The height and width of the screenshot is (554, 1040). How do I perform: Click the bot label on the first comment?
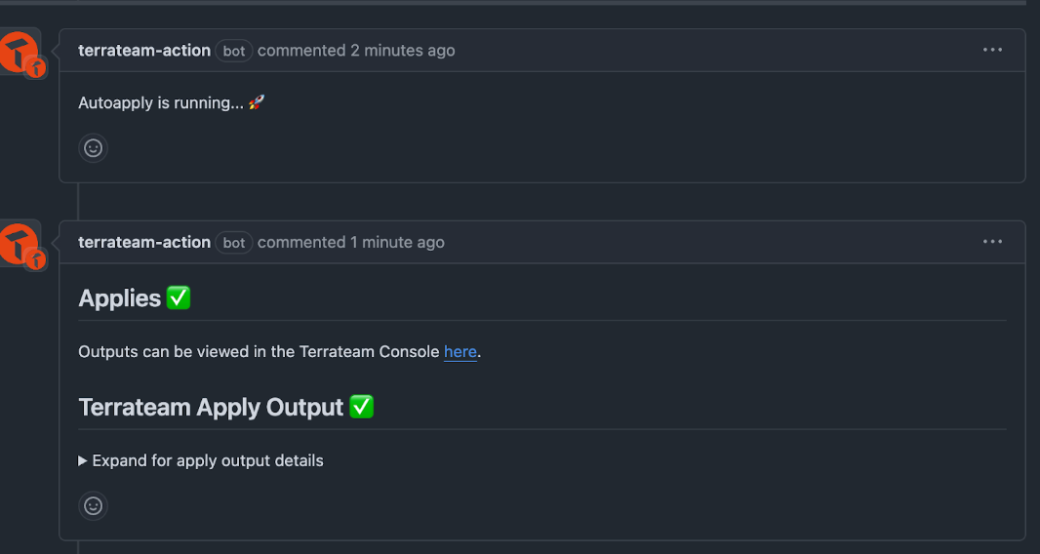233,51
